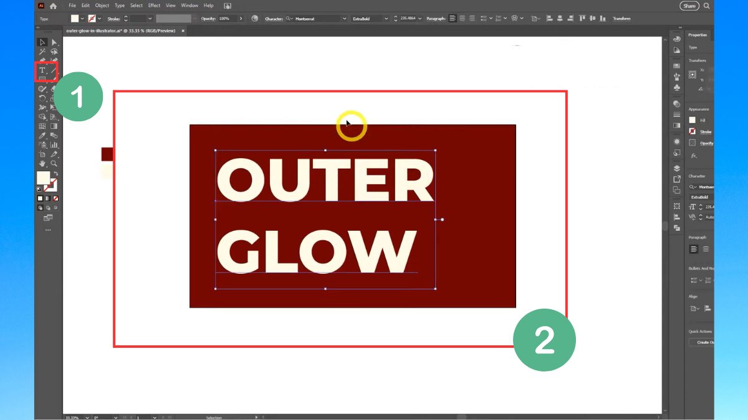Click the Horizontal Align Left icon
Viewport: 748px width, 420px height.
tap(549, 19)
